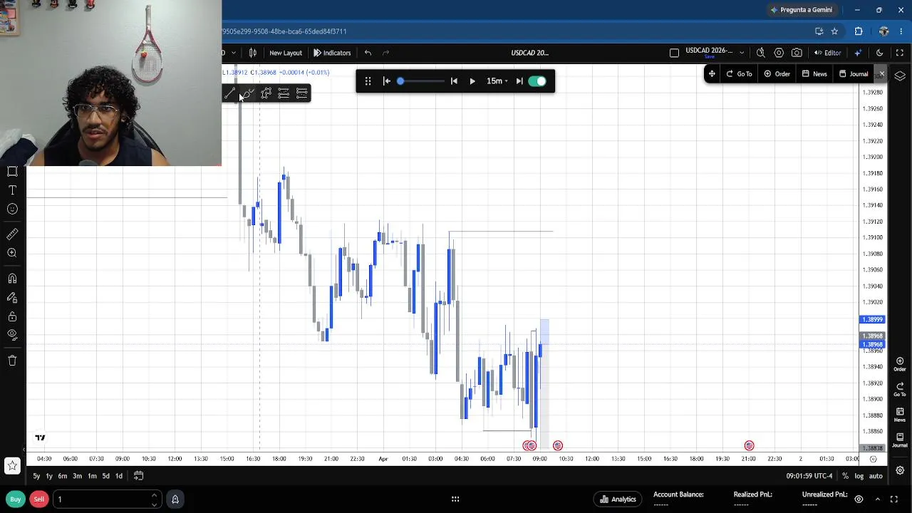Viewport: 912px width, 513px height.
Task: Open the code Editor
Action: point(828,53)
